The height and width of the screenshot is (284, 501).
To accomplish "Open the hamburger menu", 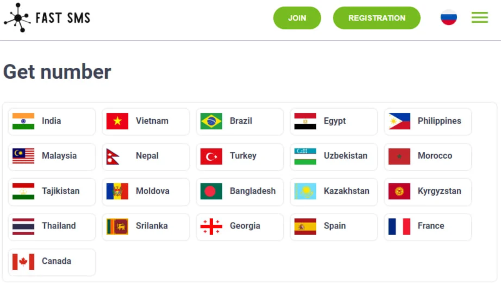I will (x=479, y=18).
